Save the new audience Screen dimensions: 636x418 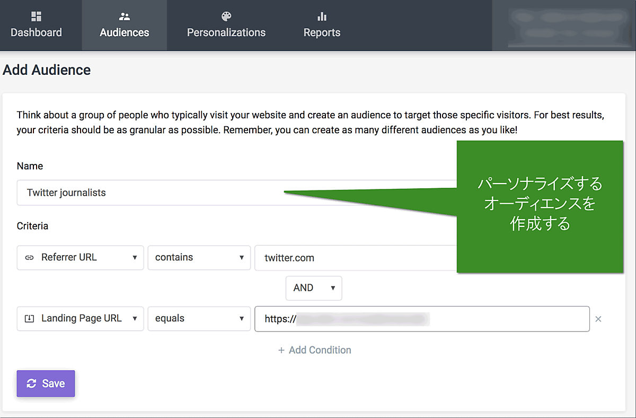pos(46,384)
